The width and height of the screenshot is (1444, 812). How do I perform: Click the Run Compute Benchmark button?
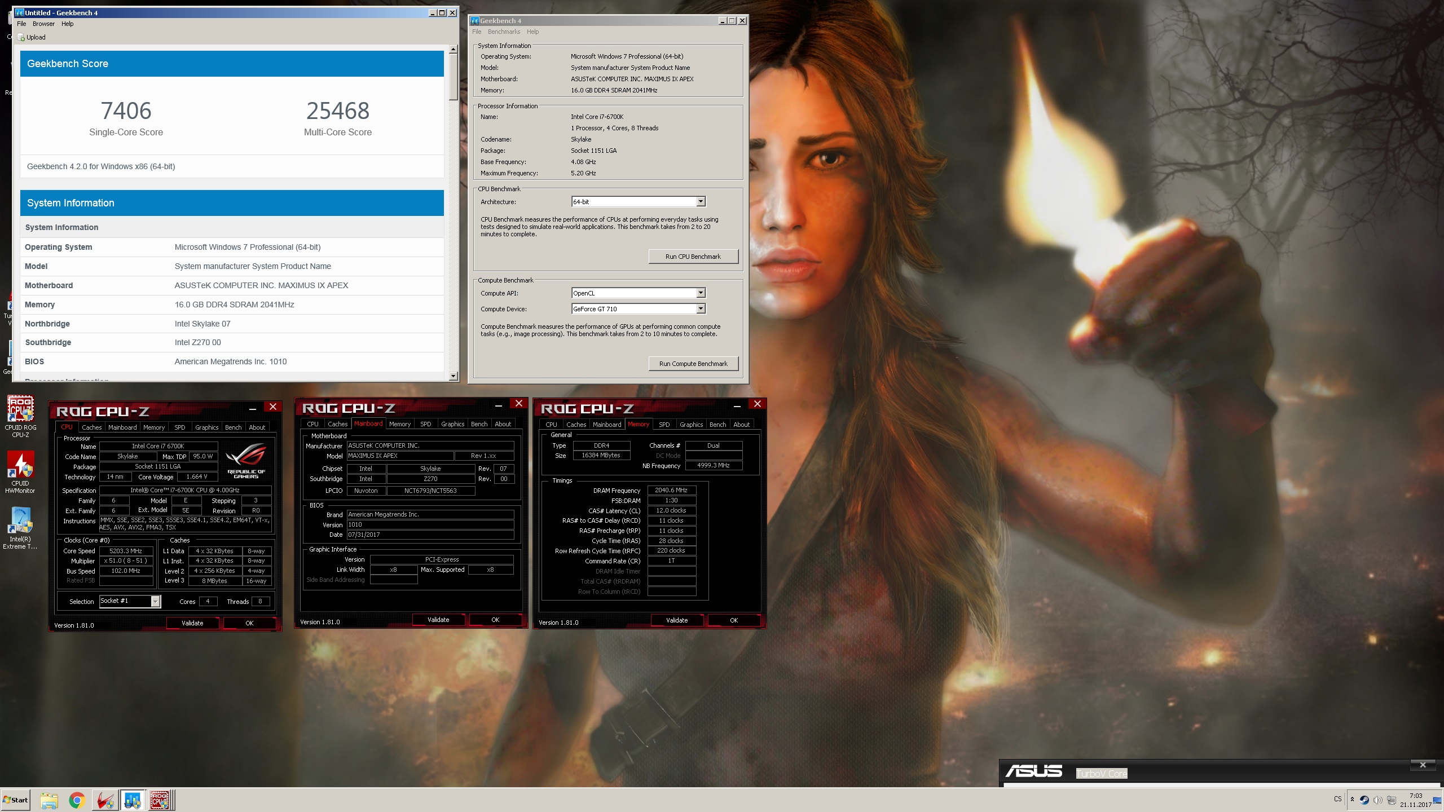click(693, 364)
